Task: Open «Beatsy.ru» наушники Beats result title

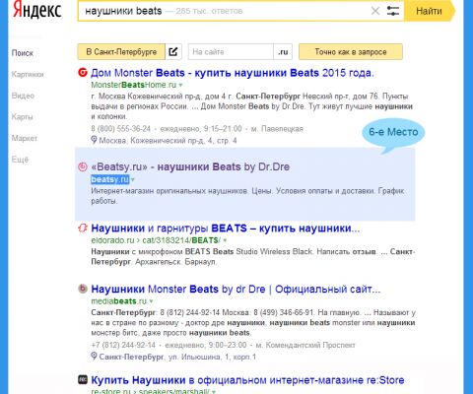Action: pos(190,166)
